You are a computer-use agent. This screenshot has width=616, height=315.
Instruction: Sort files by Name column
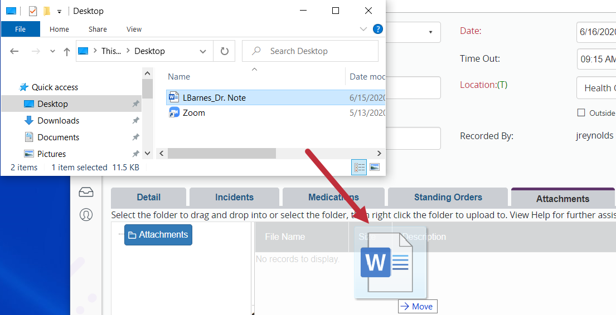[179, 76]
